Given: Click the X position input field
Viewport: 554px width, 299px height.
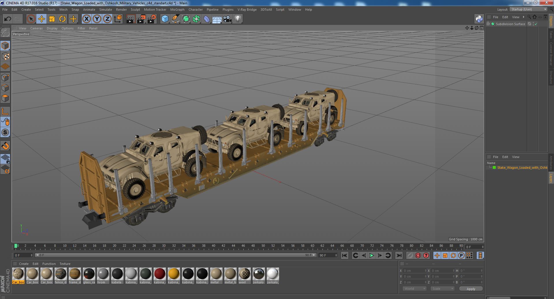Looking at the screenshot, I should tap(415, 271).
